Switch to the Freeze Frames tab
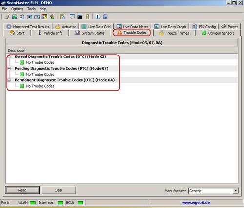This screenshot has width=244, height=208. point(174,33)
